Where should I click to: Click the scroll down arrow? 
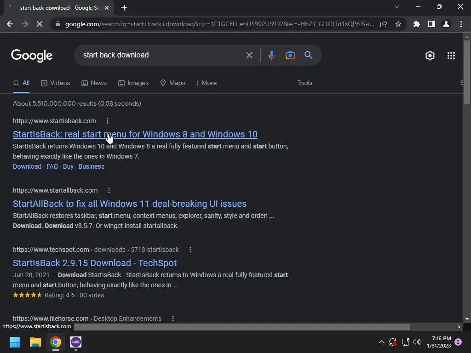tap(467, 319)
